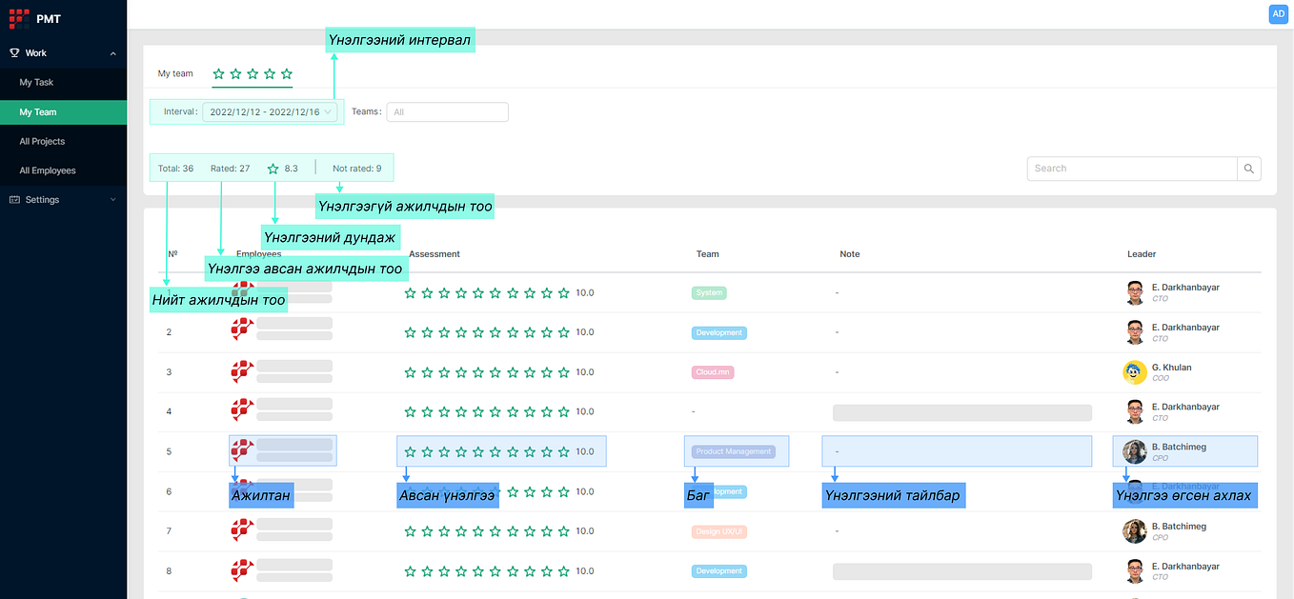
Task: Expand the Settings menu chevron
Action: [x=113, y=200]
